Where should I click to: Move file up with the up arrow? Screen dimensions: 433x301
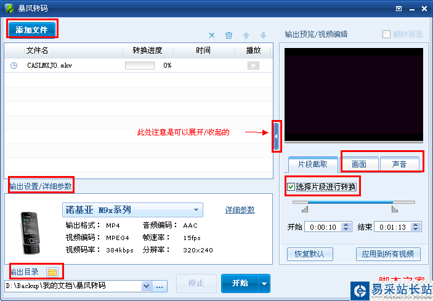click(246, 36)
